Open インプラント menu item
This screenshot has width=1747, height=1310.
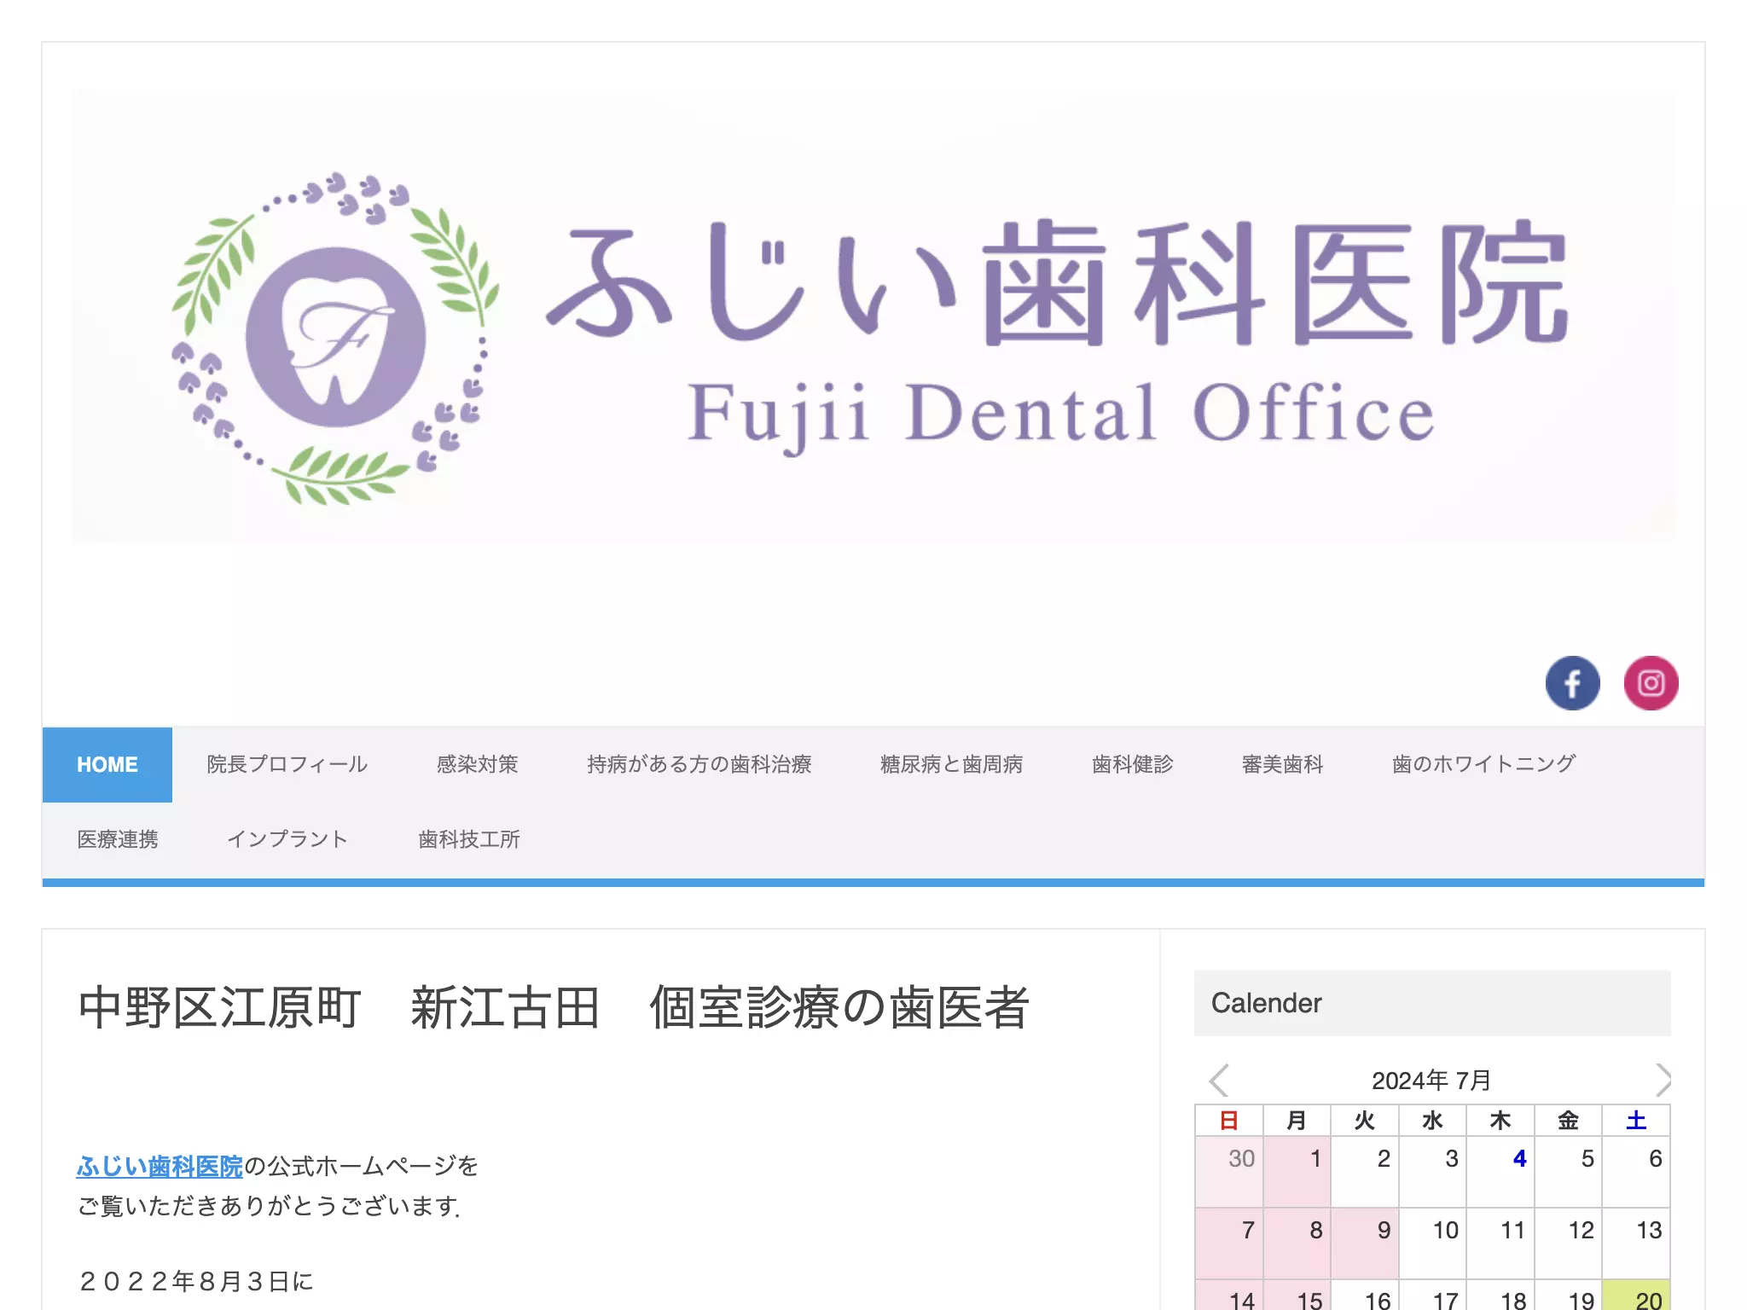click(287, 839)
